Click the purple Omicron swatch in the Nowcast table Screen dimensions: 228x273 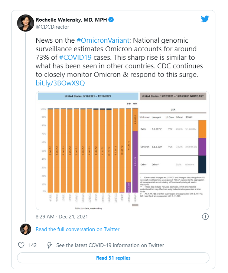point(202,147)
